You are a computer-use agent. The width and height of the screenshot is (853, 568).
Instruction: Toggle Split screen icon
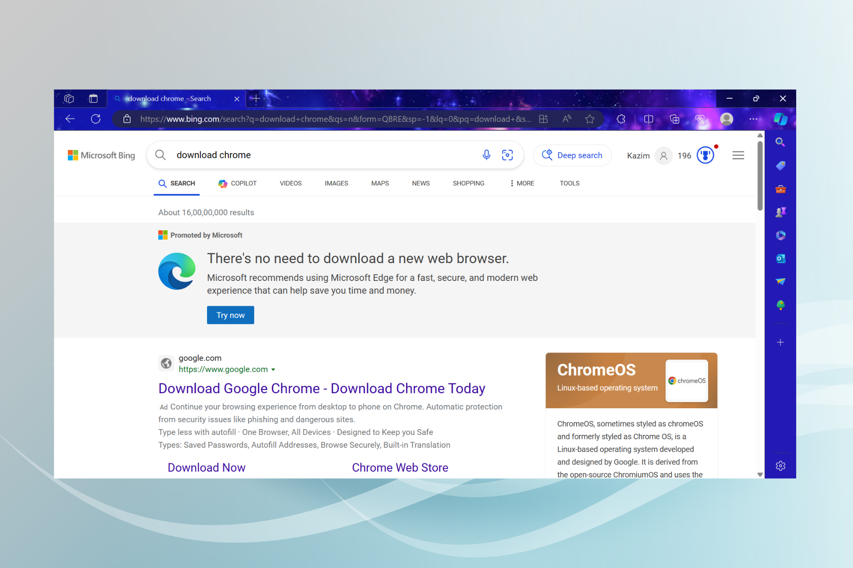click(x=649, y=119)
